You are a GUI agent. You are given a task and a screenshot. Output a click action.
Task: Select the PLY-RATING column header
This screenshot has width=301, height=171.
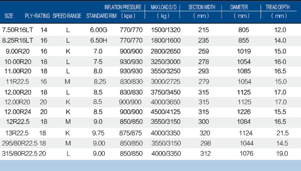click(x=37, y=16)
